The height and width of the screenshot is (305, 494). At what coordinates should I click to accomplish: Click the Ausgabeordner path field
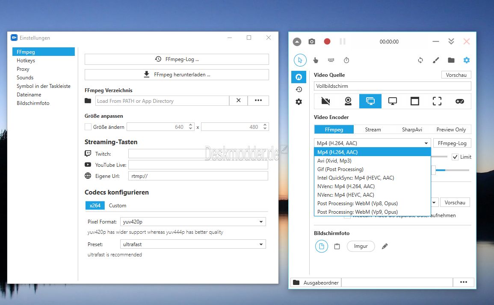[x=397, y=282]
